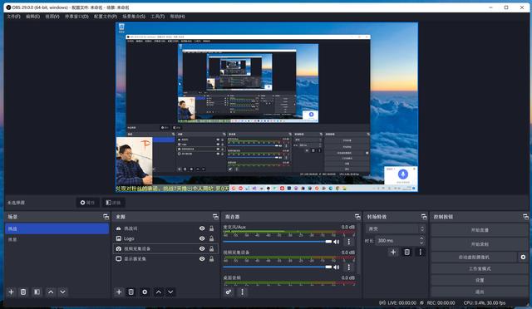Undock the Scenes panel via float icon

[x=106, y=217]
